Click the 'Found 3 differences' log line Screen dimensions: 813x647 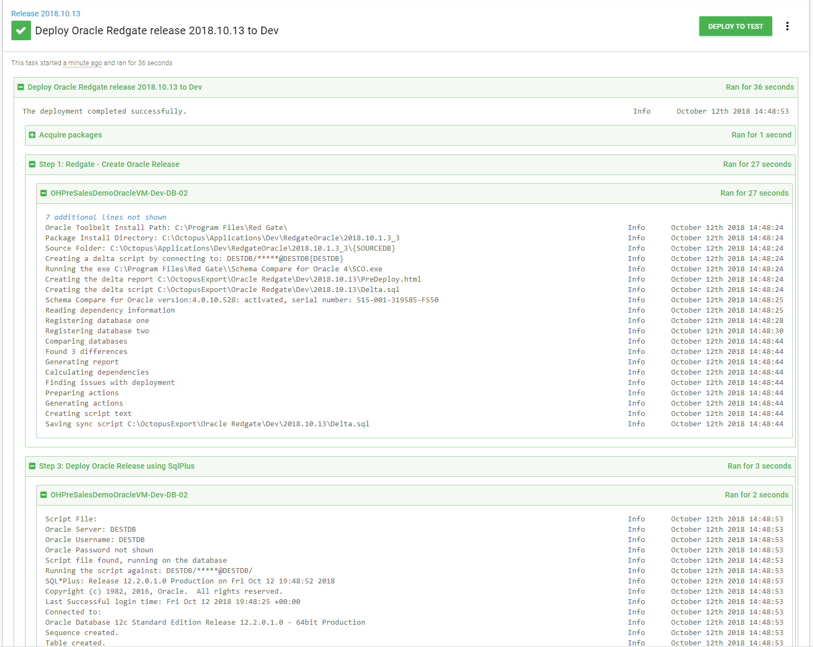click(x=86, y=352)
